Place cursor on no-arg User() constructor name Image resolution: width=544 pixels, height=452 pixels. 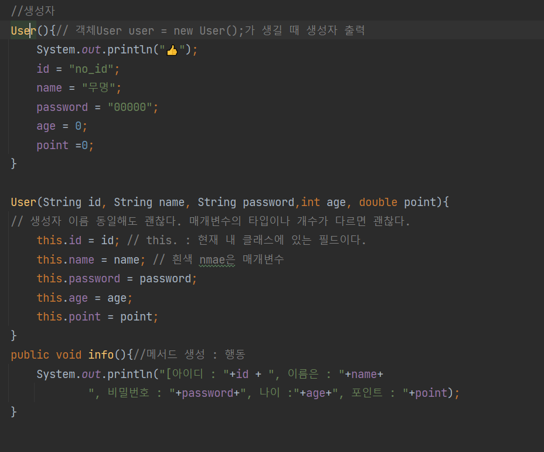click(23, 31)
